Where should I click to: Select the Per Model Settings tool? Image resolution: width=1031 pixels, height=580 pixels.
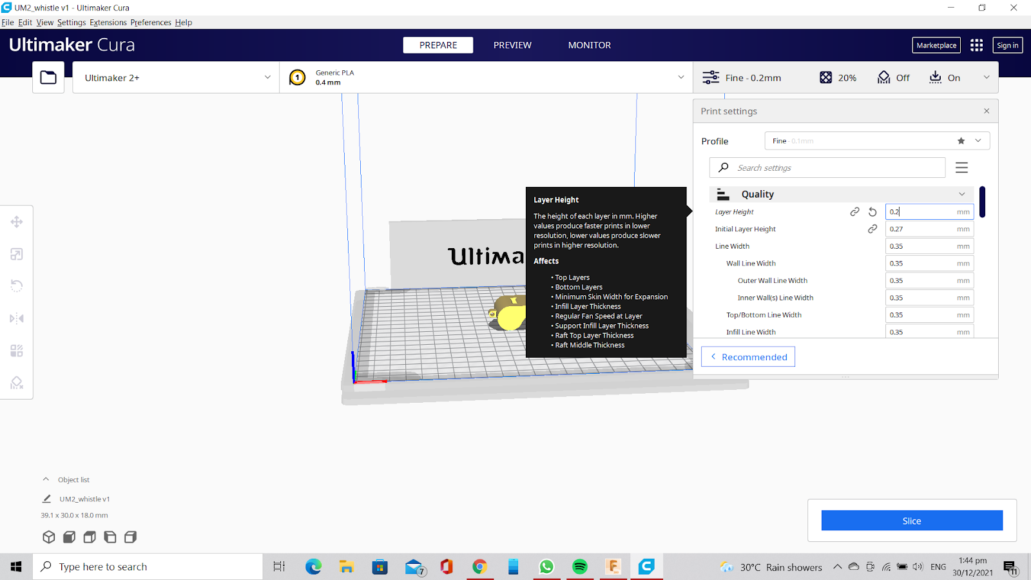(17, 351)
